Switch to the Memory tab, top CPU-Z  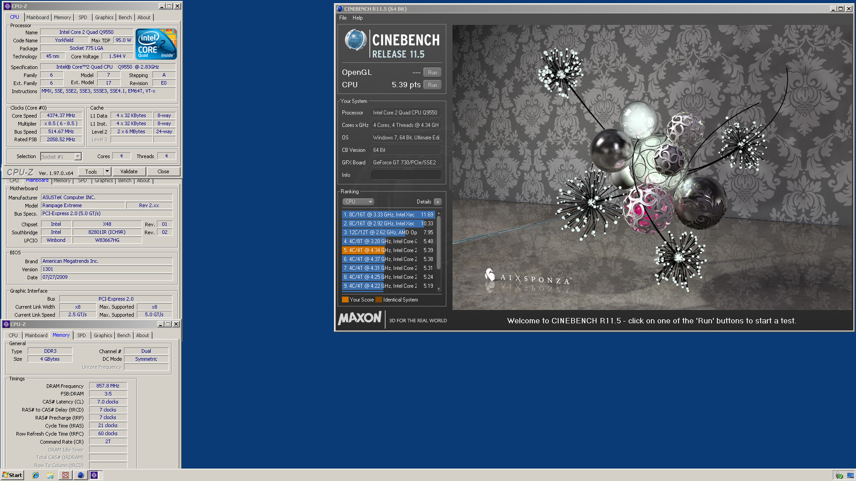click(x=62, y=17)
